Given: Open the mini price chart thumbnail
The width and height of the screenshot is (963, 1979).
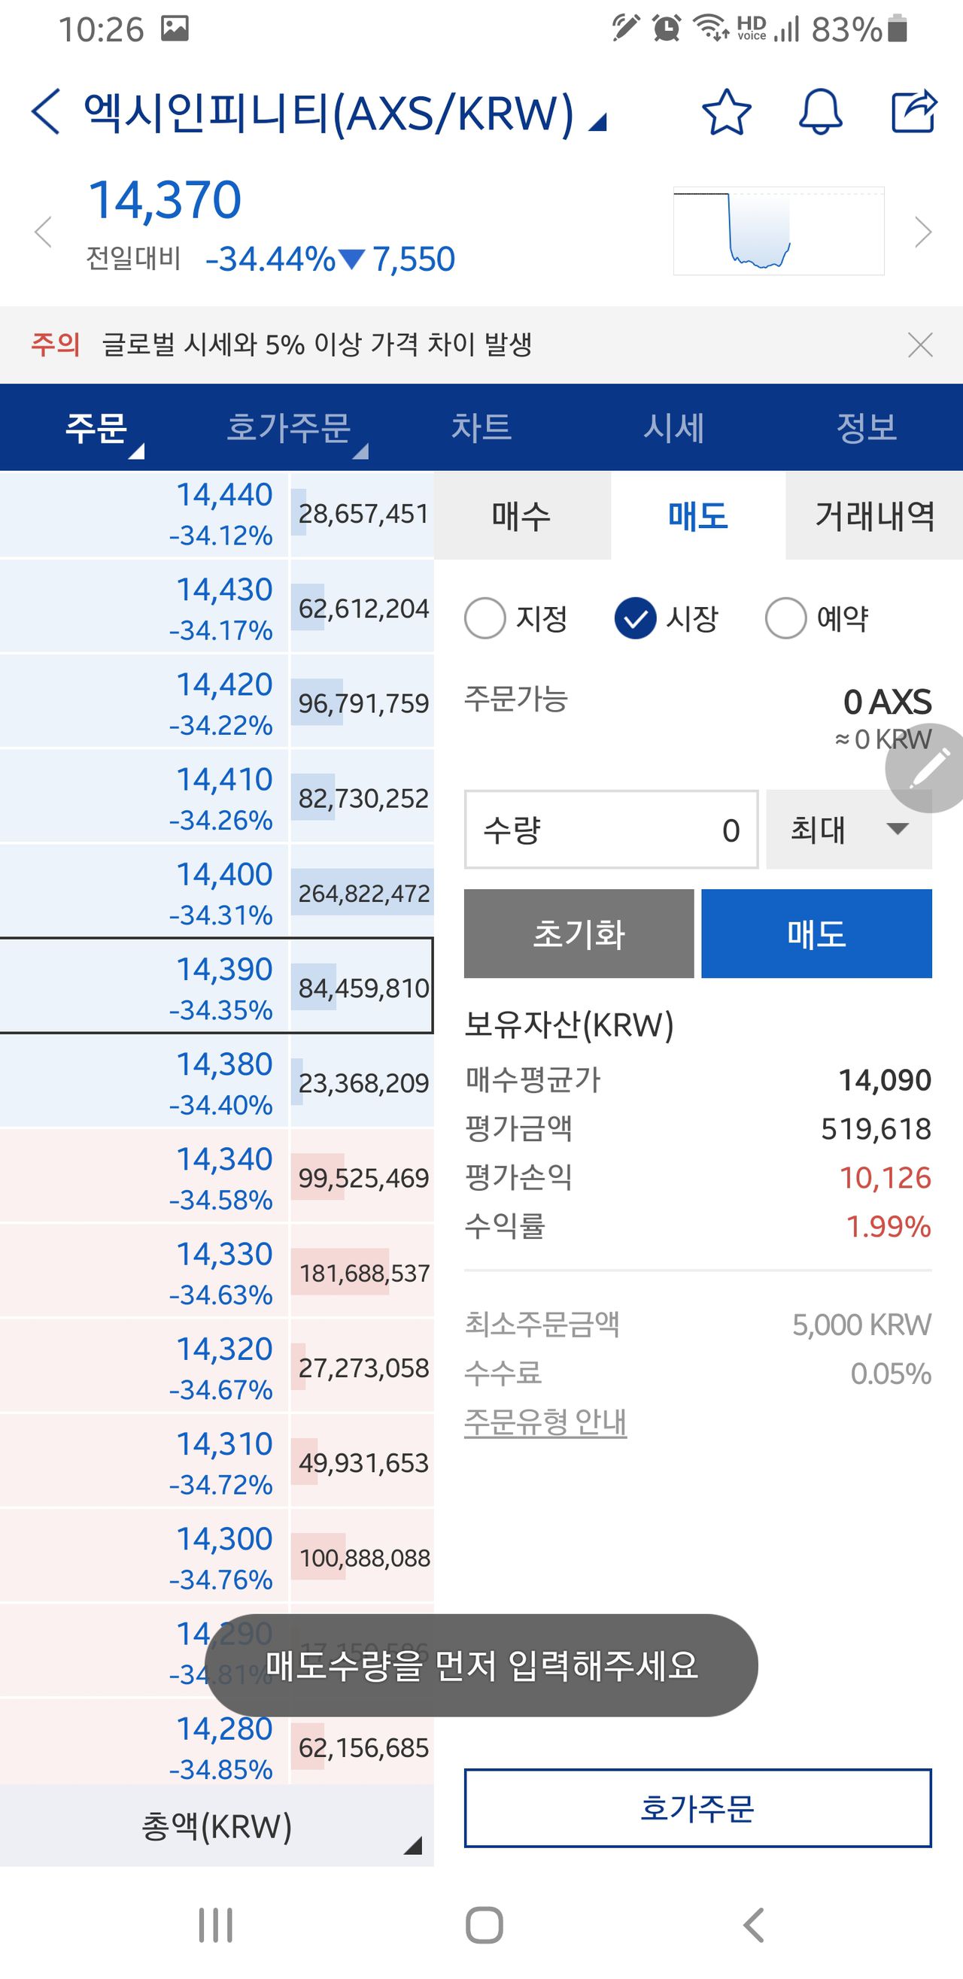Looking at the screenshot, I should pyautogui.click(x=779, y=230).
